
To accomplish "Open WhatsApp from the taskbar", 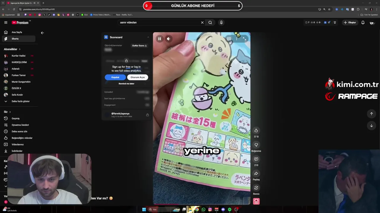I will [203, 209].
